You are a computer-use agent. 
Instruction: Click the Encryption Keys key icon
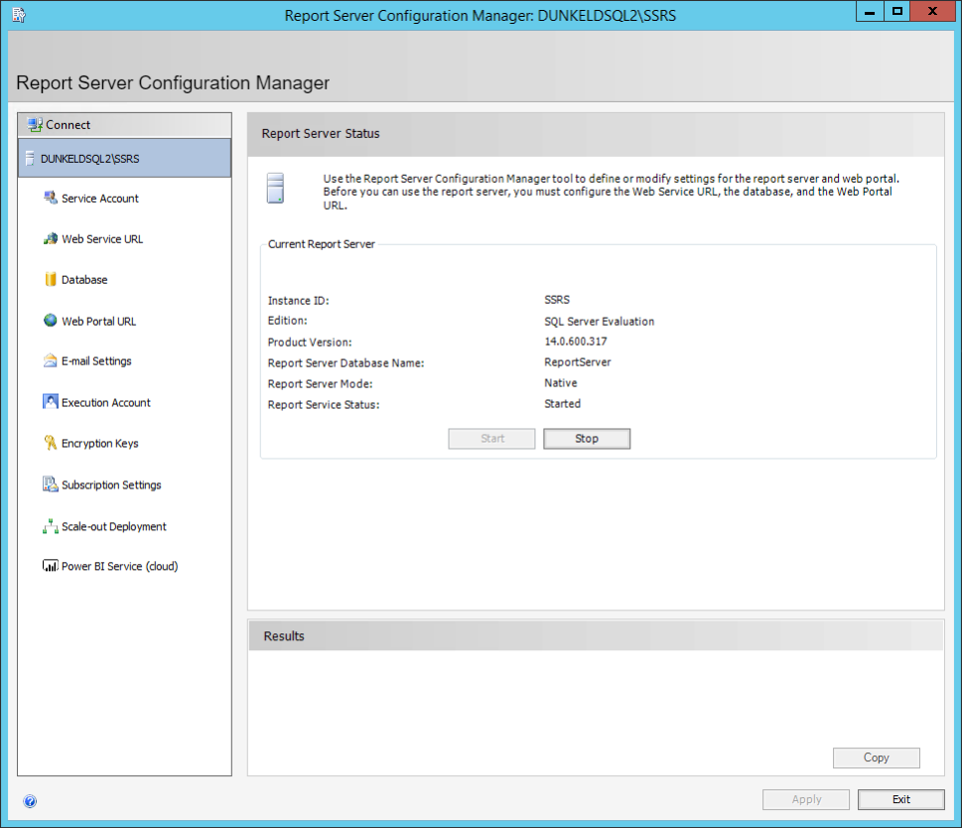(x=51, y=442)
